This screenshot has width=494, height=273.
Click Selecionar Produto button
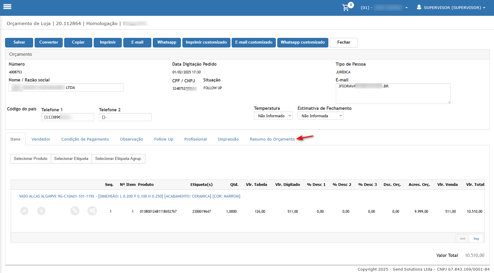[x=30, y=159]
